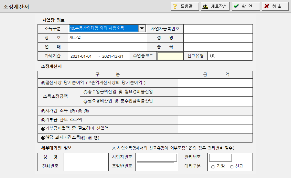Viewport: 291px width, 178px height.
Task: Click the 사업자번호 input box
Action: 156,158
